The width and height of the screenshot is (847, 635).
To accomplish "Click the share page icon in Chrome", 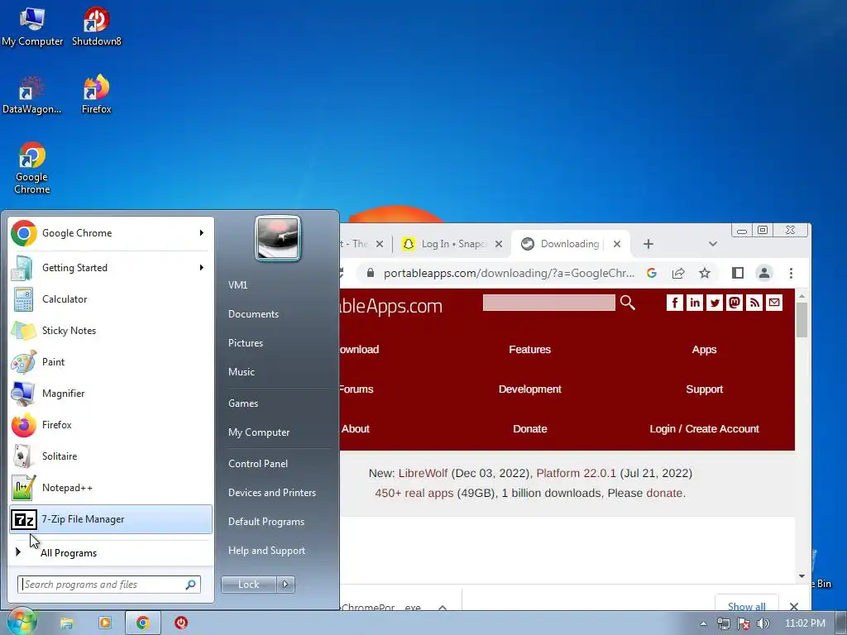I will (678, 273).
